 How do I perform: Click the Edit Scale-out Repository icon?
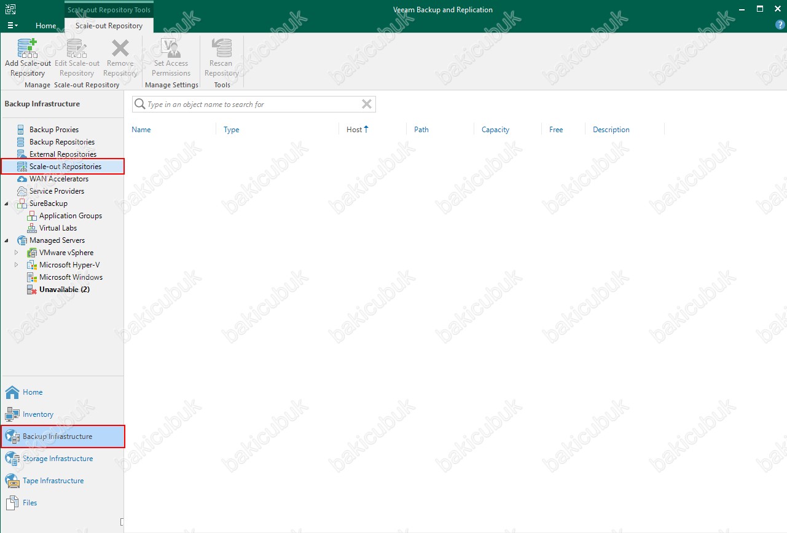coord(77,48)
